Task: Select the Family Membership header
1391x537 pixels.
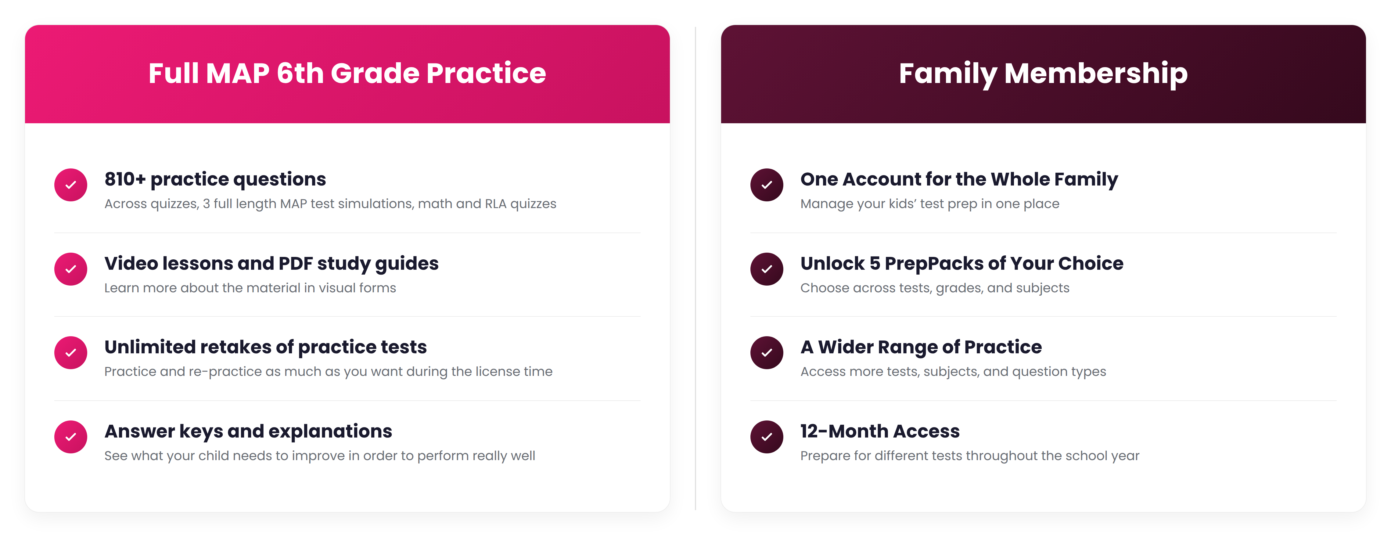Action: coord(1043,74)
